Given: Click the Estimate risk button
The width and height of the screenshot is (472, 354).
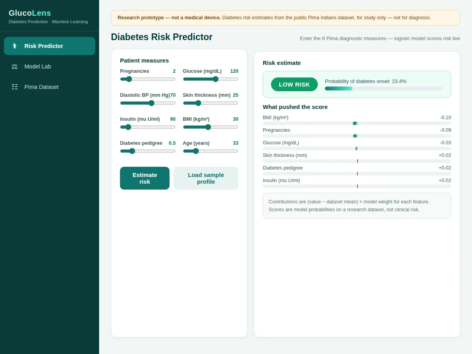Looking at the screenshot, I should coord(145,178).
